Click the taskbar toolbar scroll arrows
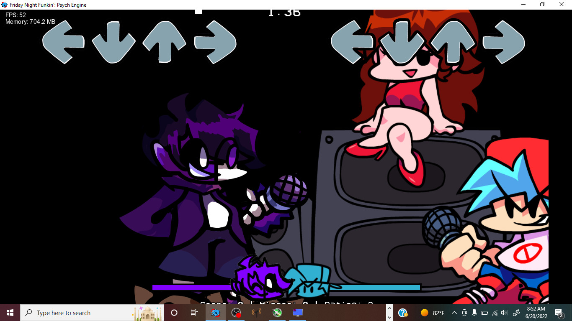 click(389, 313)
